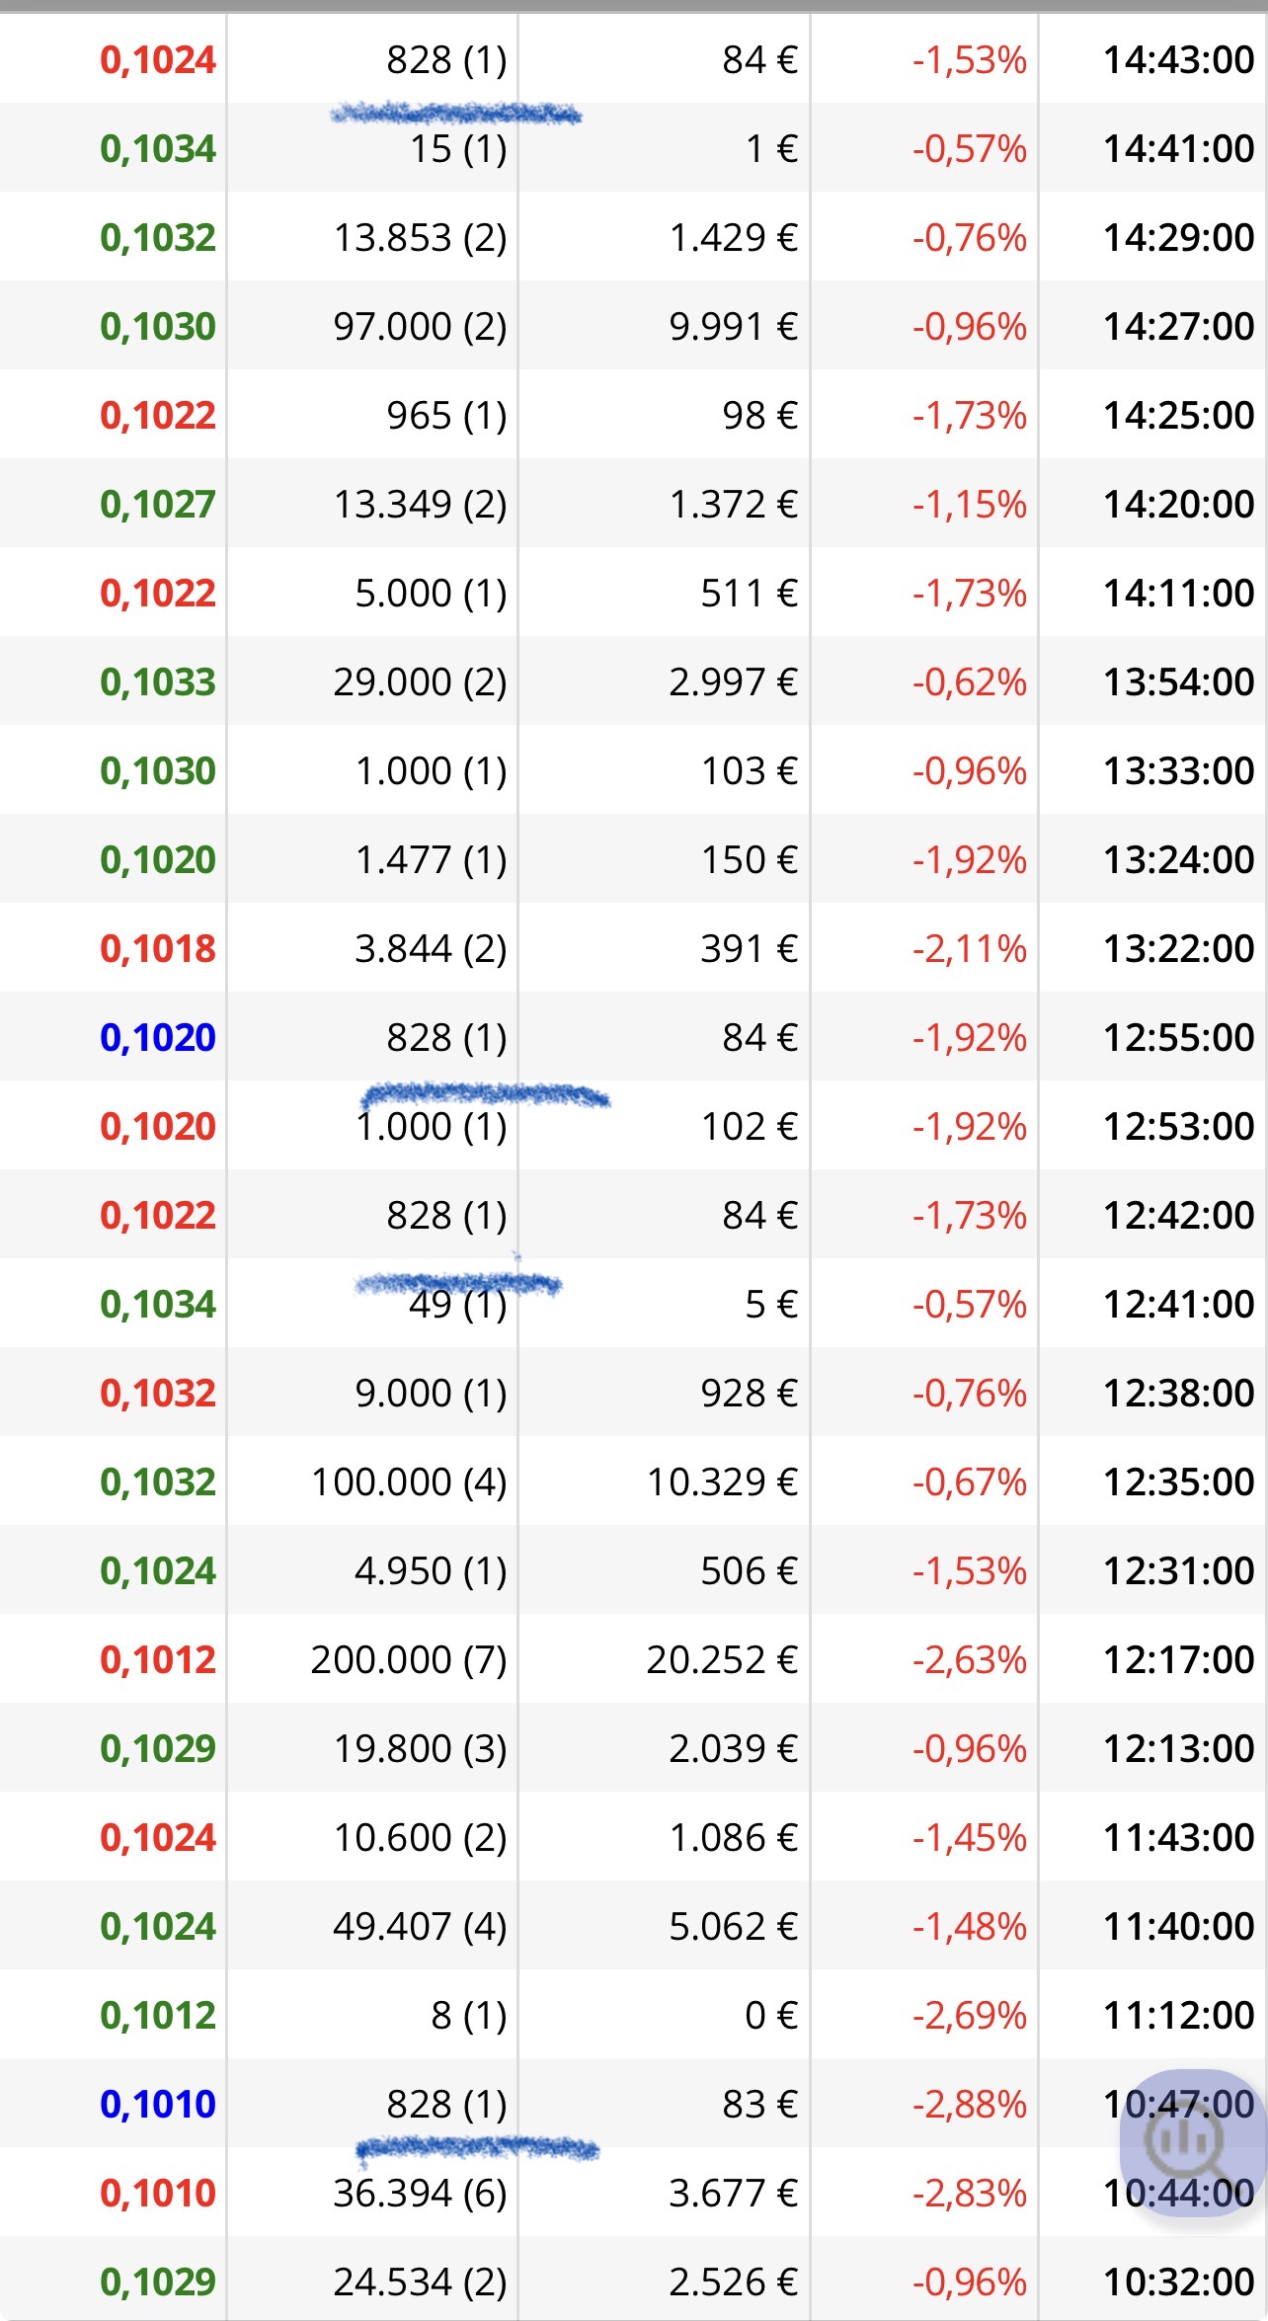The height and width of the screenshot is (2321, 1268).
Task: Click the 20.252 € turnover cell
Action: pyautogui.click(x=722, y=1659)
